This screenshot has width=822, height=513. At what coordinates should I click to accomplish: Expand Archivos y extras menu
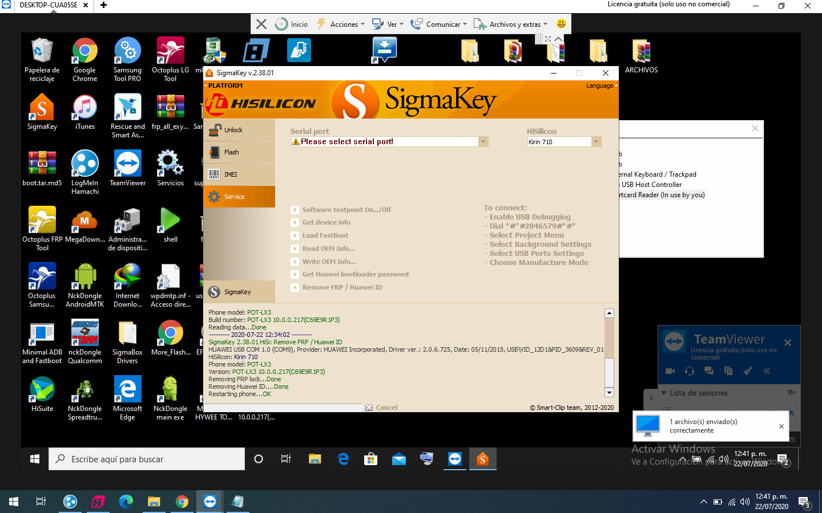tap(510, 24)
